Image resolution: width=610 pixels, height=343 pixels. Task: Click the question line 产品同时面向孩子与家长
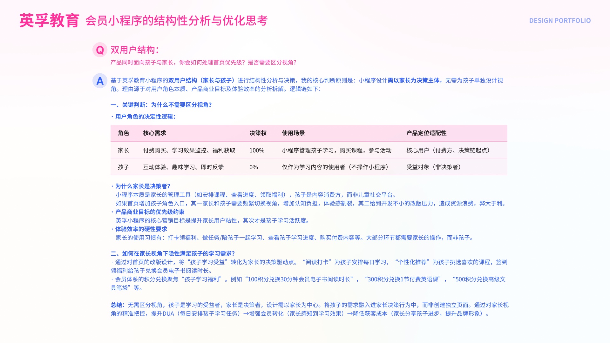(203, 62)
